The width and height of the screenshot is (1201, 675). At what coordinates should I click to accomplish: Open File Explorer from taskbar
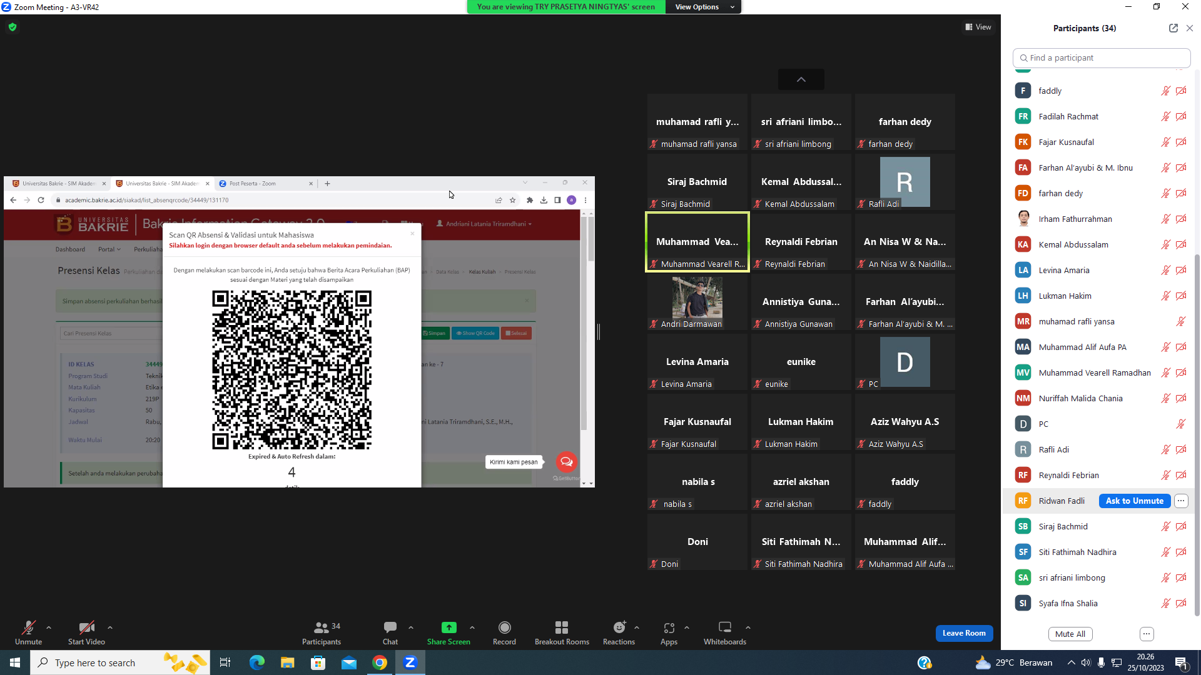tap(287, 662)
